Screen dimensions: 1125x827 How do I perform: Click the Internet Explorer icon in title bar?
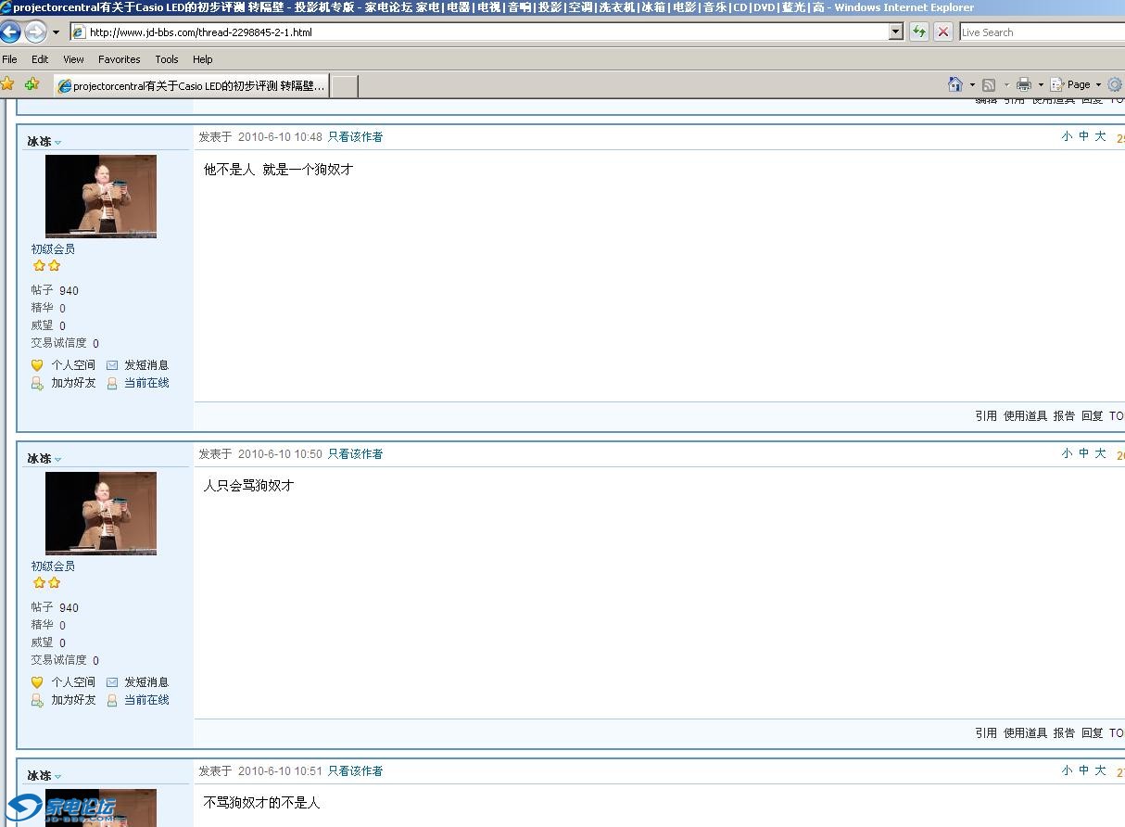coord(6,7)
